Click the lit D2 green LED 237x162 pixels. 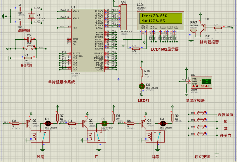coord(104,124)
